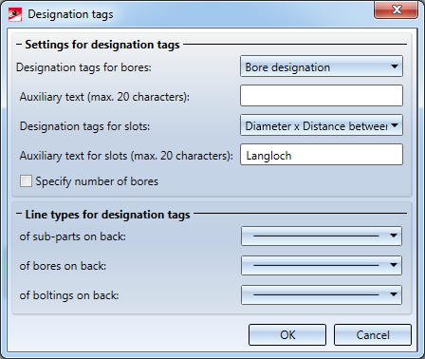Open Designation tags for slots dropdown
Screen dimensions: 425x359
322,125
